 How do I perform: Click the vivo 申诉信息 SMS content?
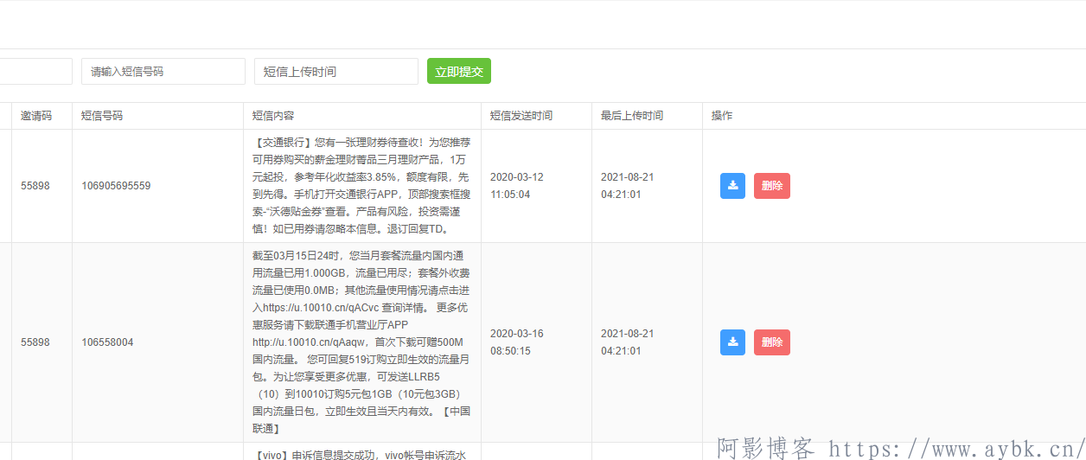coord(361,454)
